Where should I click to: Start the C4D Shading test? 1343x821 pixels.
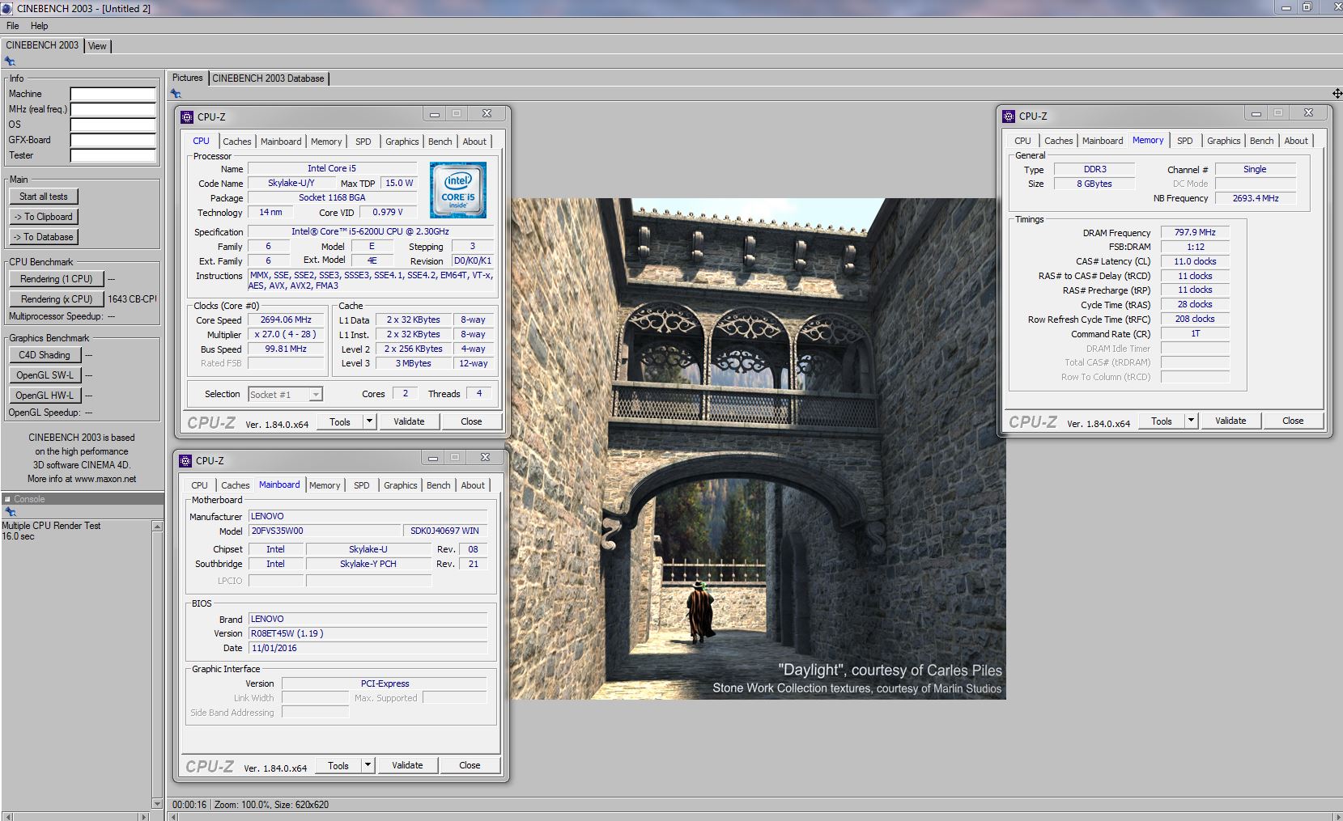(45, 355)
